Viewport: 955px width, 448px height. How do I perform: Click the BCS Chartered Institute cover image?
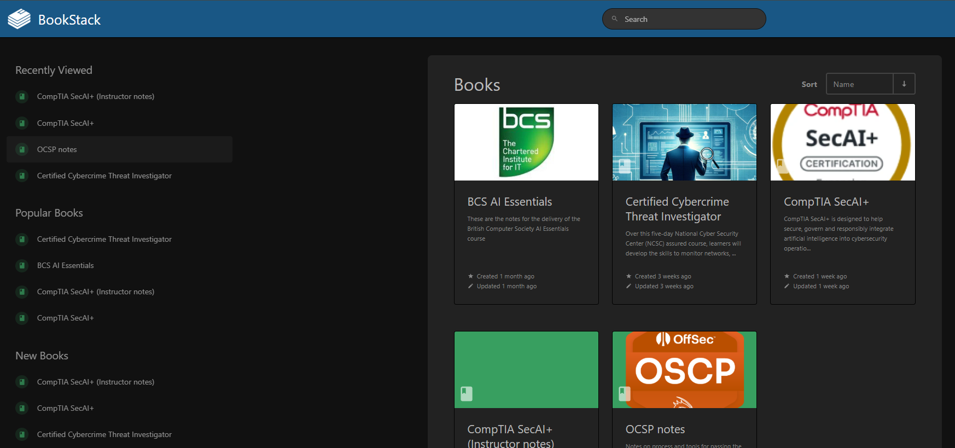(x=526, y=142)
